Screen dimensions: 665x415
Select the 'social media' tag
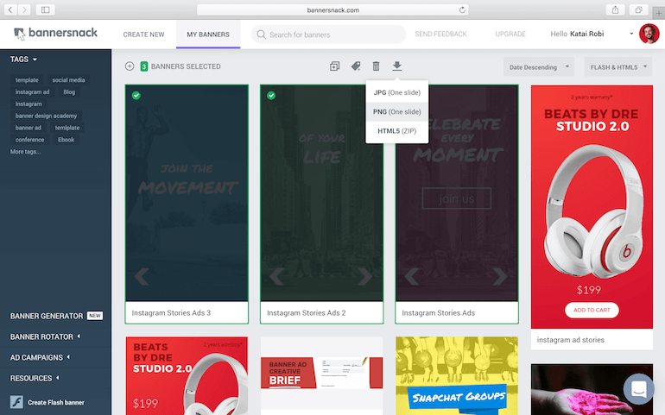pyautogui.click(x=68, y=79)
